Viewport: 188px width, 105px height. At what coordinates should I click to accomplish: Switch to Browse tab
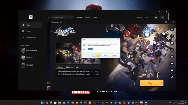point(88,17)
